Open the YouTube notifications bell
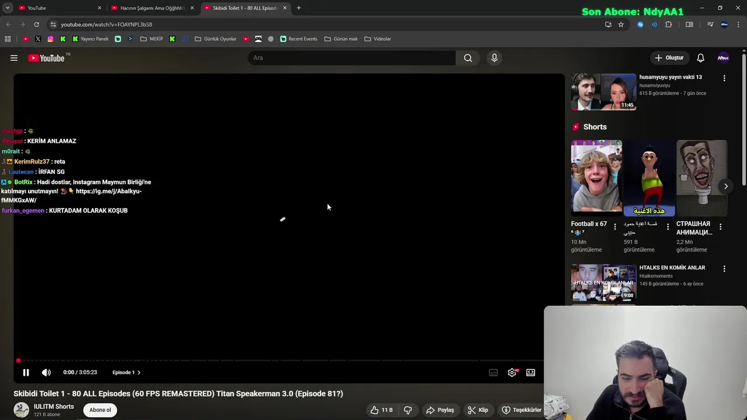 [700, 58]
